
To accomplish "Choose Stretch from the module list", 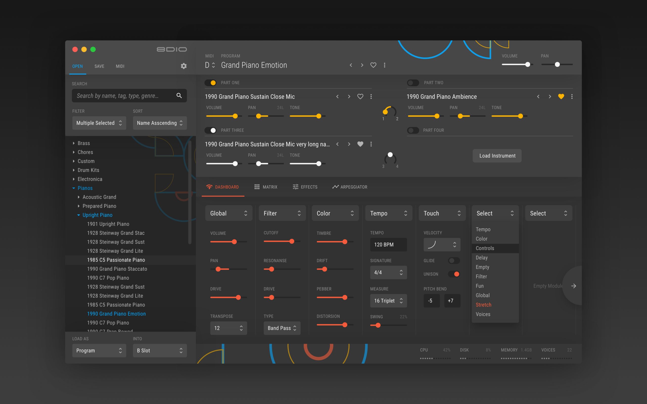I will [495, 305].
